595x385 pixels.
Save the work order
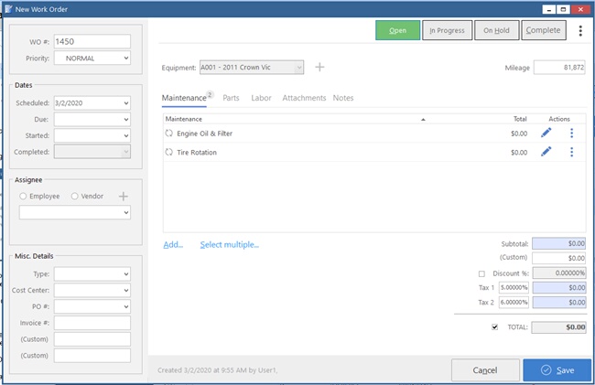557,370
